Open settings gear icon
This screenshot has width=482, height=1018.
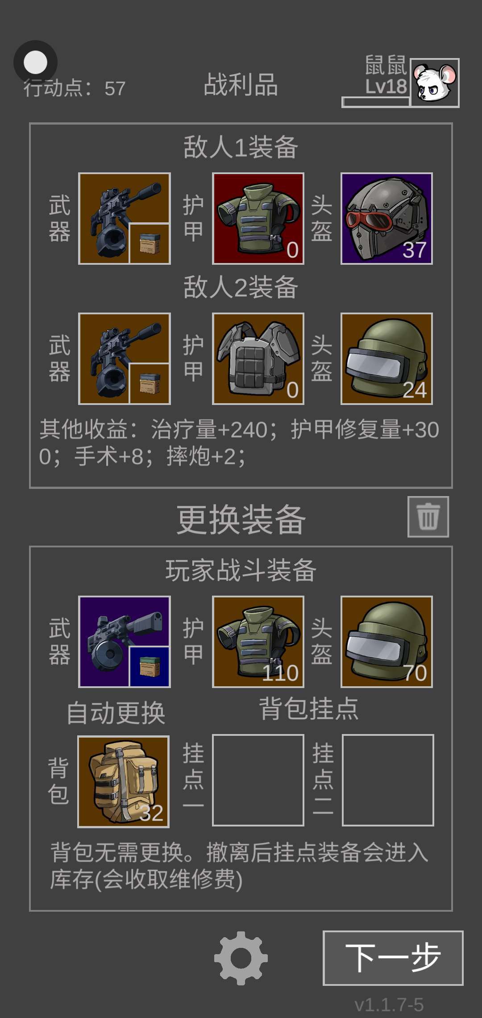(241, 958)
